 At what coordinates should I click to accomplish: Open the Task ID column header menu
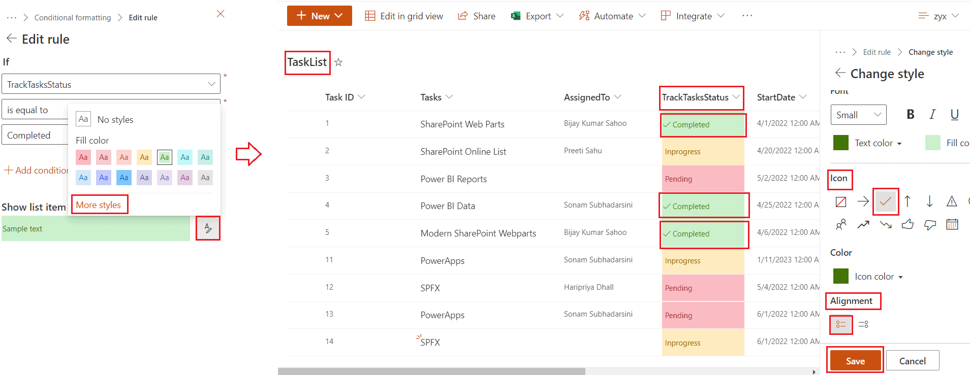click(345, 97)
